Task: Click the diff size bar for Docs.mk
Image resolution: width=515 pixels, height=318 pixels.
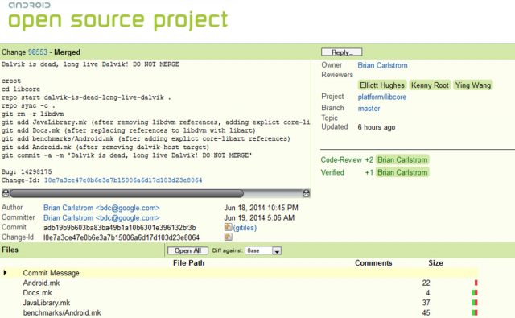Action: tap(475, 293)
